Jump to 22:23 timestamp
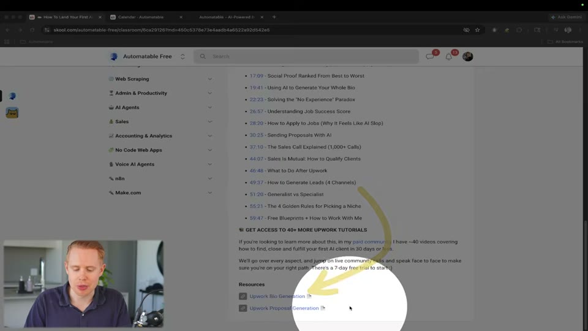This screenshot has width=588, height=331. click(x=257, y=99)
